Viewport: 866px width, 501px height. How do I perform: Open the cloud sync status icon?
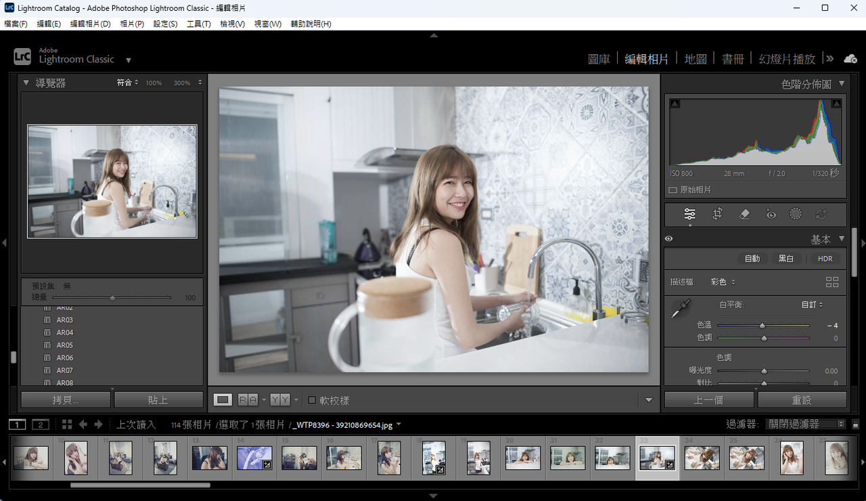click(850, 59)
